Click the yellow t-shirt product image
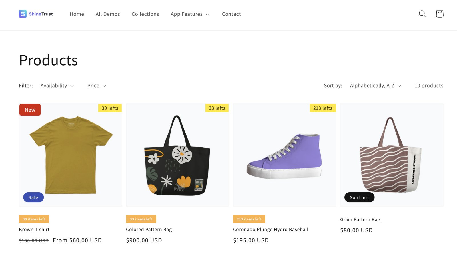This screenshot has width=457, height=263. 71,154
